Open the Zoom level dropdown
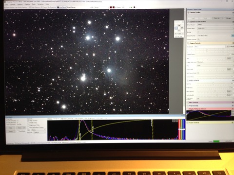The image size is (234, 175). coord(123,7)
